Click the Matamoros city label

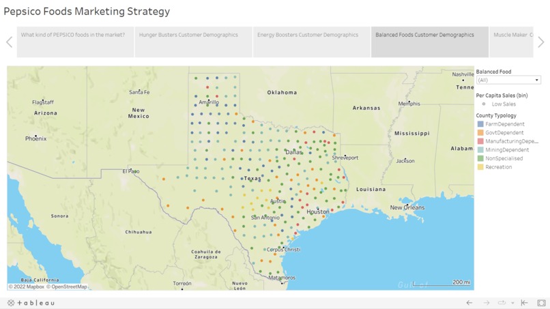[x=282, y=278]
